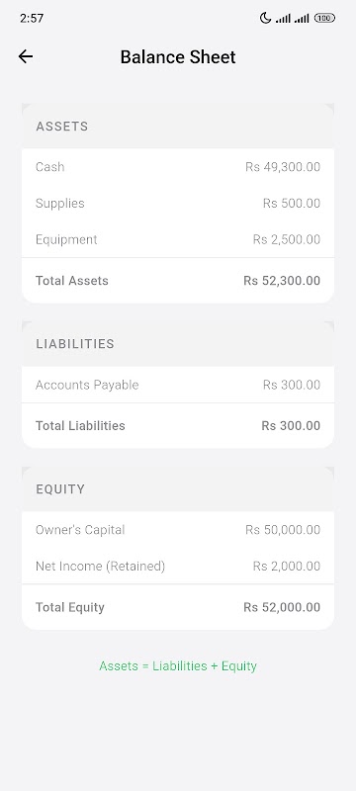Tap the clock showing 2:57
This screenshot has height=791, width=356.
[x=32, y=18]
